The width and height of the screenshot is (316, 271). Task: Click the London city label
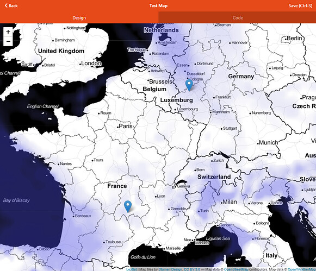(91, 63)
